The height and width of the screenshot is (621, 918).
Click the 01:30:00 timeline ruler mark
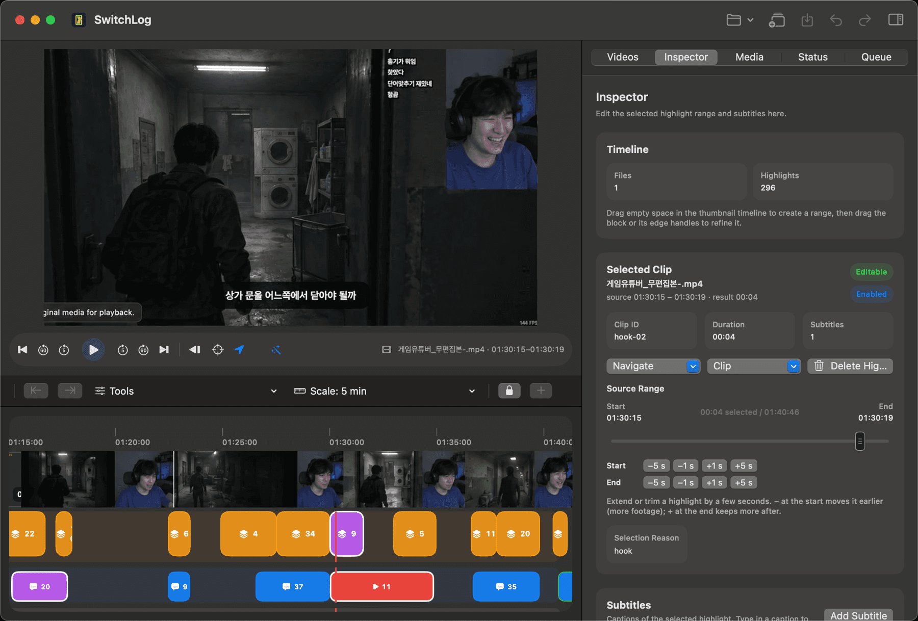(x=346, y=442)
